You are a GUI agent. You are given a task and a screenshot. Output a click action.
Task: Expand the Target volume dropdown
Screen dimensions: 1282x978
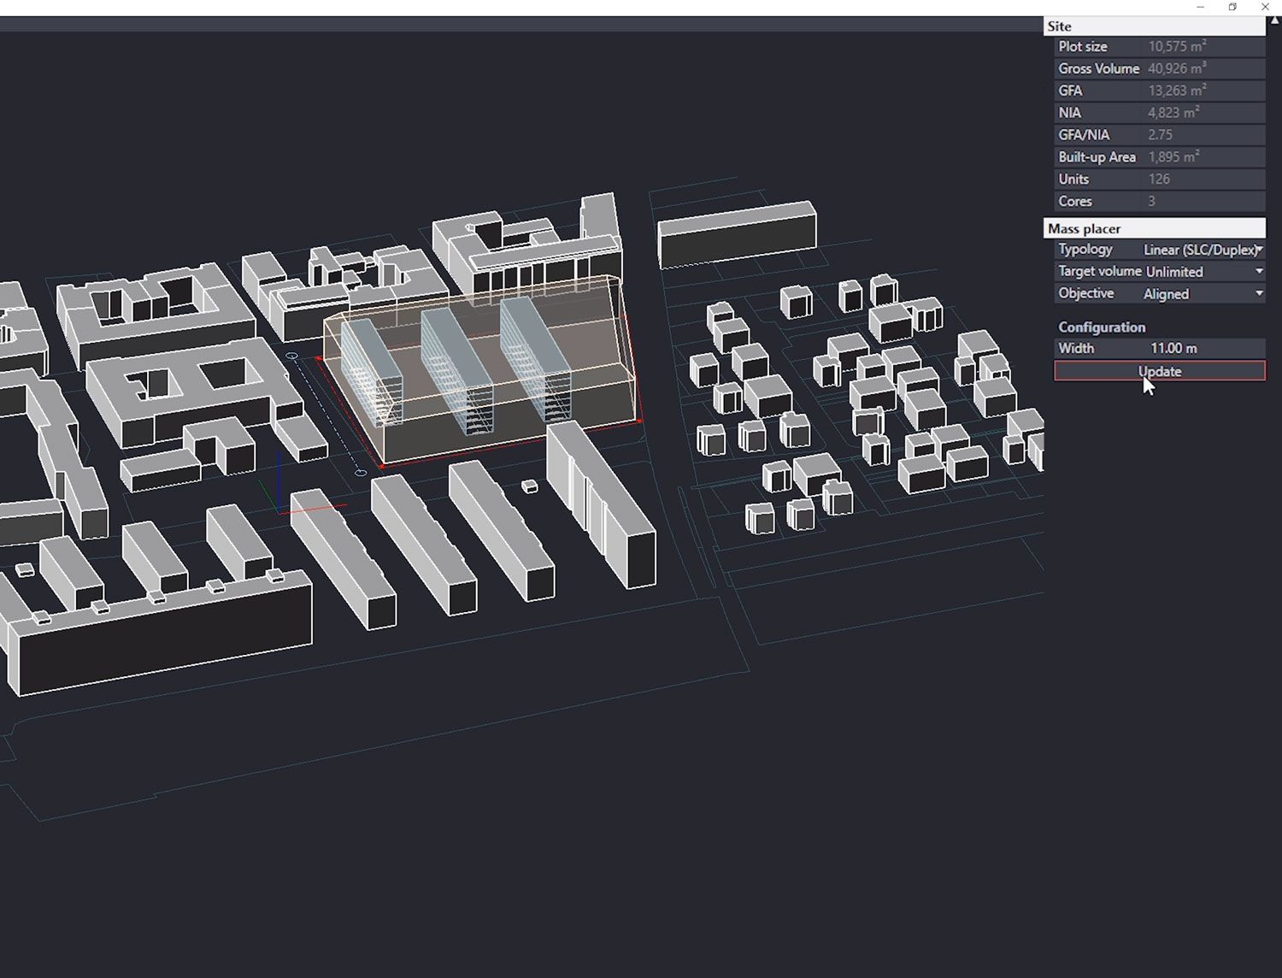click(x=1203, y=272)
